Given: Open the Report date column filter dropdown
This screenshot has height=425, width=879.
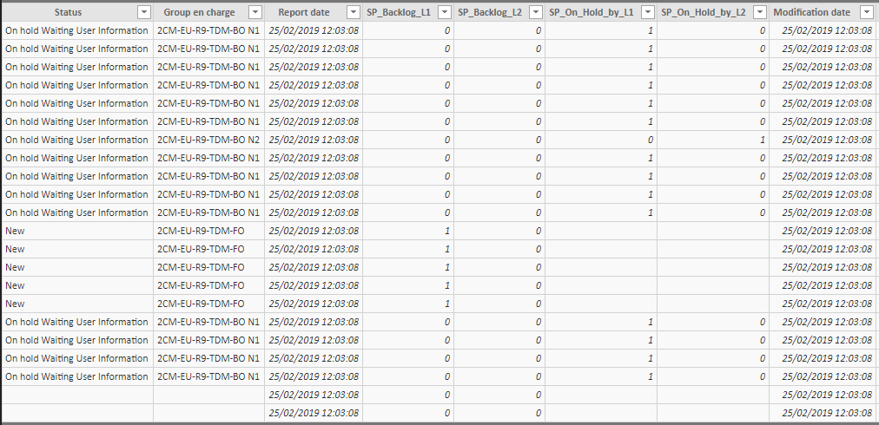Looking at the screenshot, I should (x=354, y=12).
